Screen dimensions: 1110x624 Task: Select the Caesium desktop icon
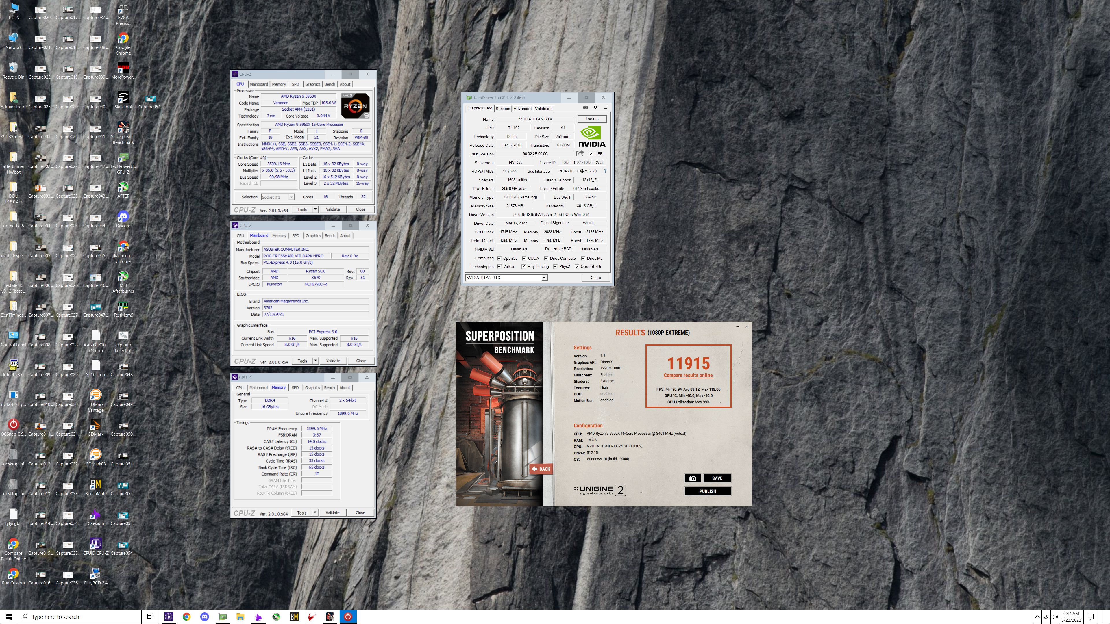[x=96, y=516]
